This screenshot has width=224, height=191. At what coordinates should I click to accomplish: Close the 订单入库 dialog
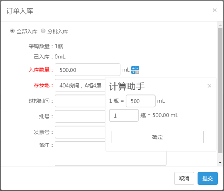(x=215, y=10)
